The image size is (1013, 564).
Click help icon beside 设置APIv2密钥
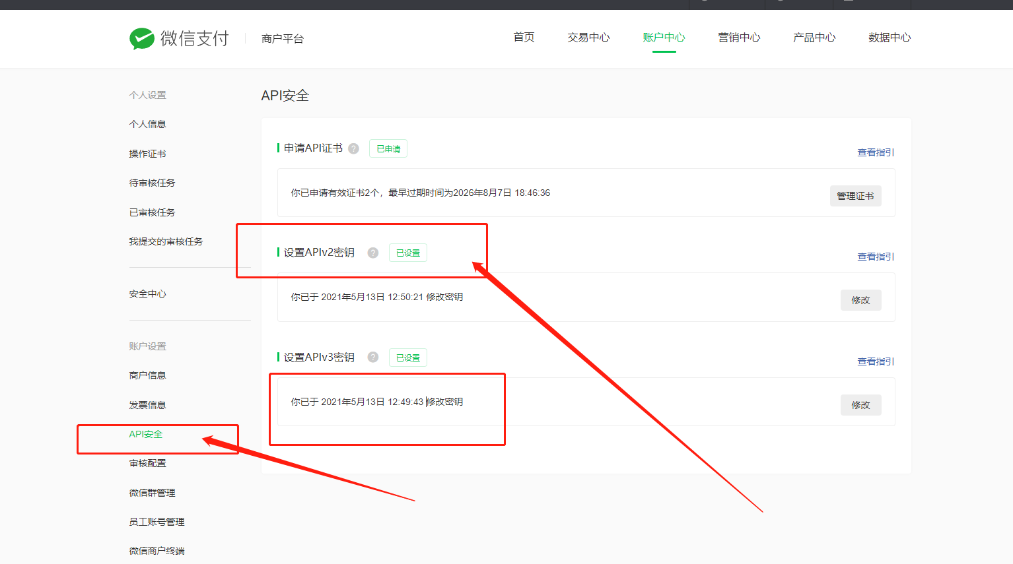373,253
